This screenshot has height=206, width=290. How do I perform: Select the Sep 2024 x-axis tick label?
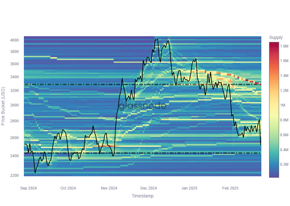[28, 188]
